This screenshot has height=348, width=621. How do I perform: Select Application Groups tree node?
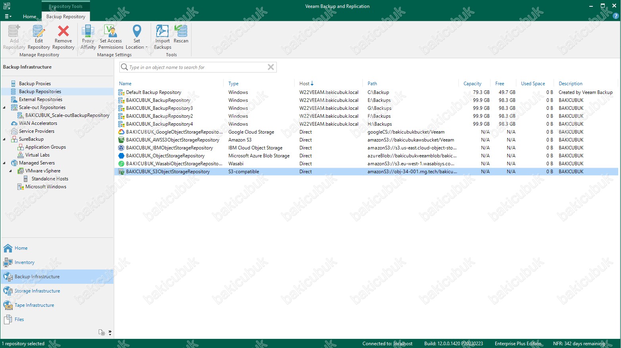point(46,147)
